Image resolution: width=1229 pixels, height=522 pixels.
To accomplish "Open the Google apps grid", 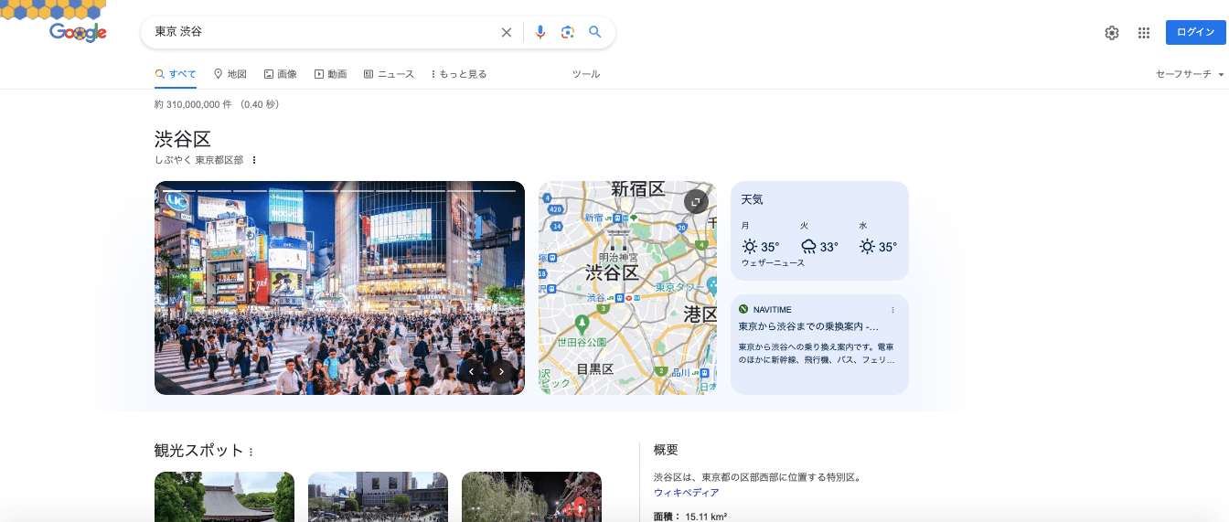I will point(1144,33).
